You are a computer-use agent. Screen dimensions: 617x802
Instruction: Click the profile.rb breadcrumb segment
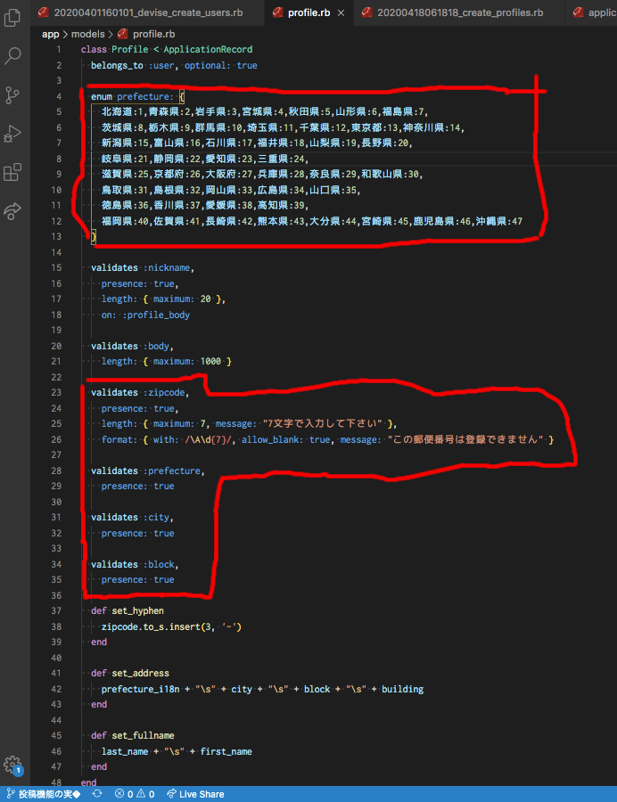(x=153, y=34)
